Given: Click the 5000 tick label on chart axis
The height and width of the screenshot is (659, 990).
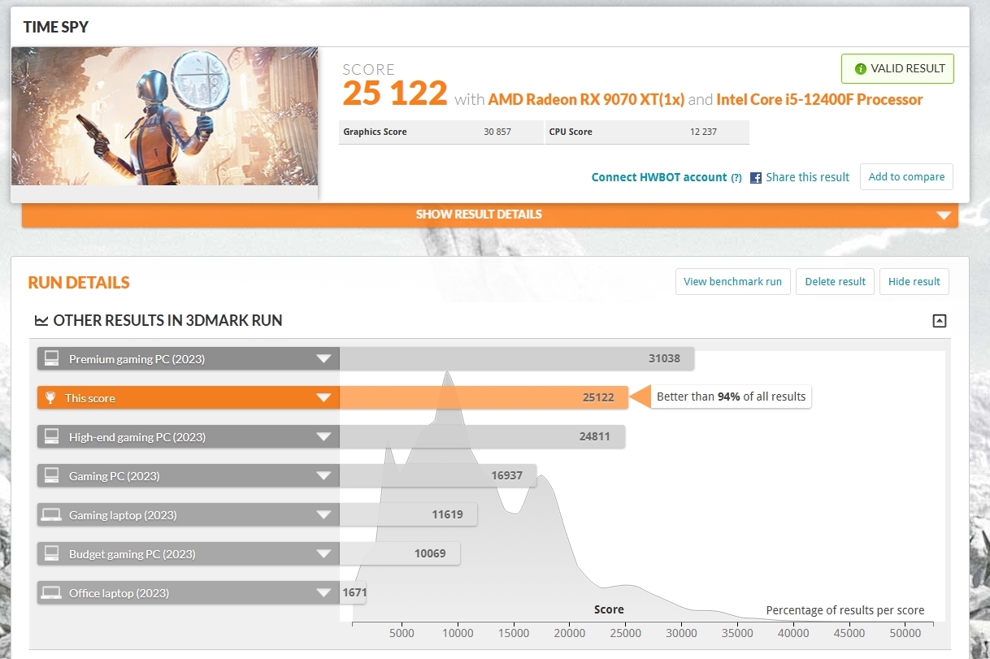Looking at the screenshot, I should click(402, 634).
